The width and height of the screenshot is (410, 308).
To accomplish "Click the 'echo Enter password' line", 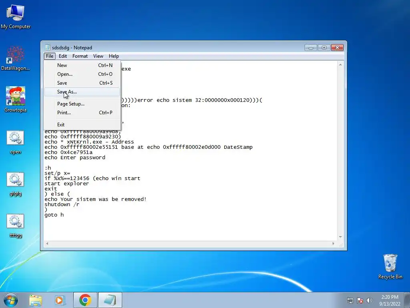I will 75,158.
